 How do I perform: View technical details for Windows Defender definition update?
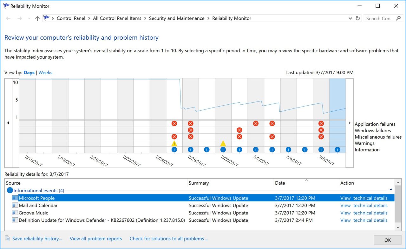pos(364,220)
